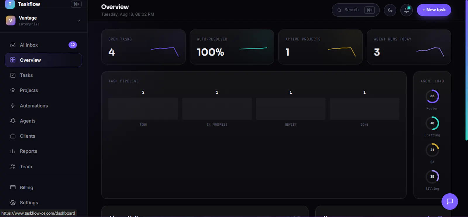Click the Team people icon
Image resolution: width=468 pixels, height=217 pixels.
(13, 166)
